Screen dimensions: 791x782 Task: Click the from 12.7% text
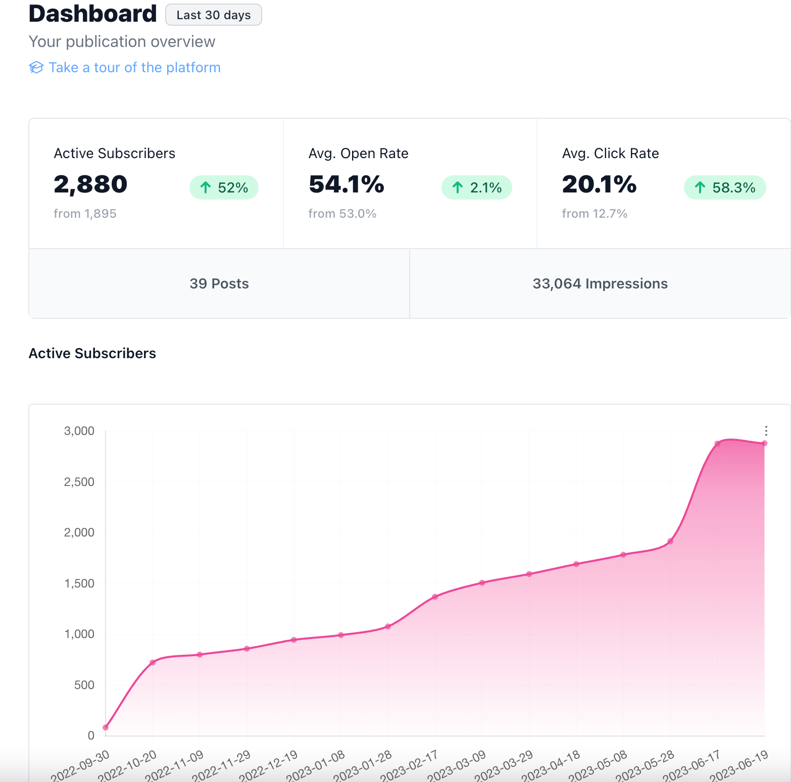[595, 213]
